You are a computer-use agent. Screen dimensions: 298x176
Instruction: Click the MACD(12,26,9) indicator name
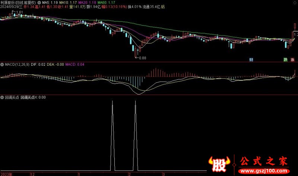pyautogui.click(x=18, y=65)
